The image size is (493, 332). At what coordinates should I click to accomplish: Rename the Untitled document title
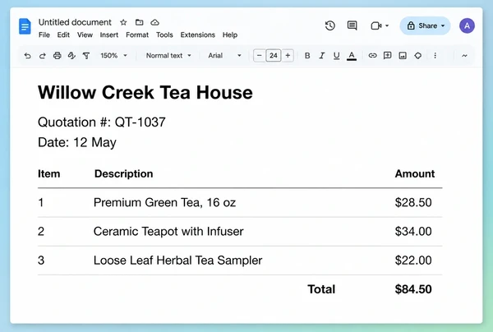click(75, 22)
